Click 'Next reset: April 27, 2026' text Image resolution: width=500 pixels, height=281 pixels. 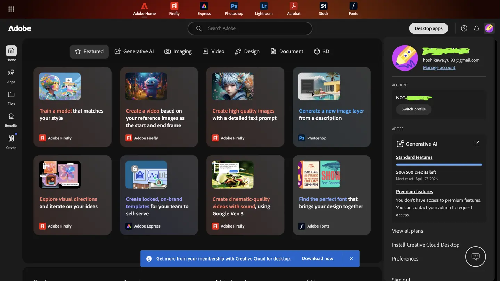(417, 179)
